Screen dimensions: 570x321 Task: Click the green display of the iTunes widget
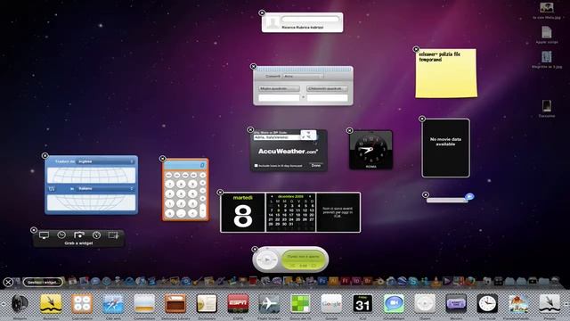[303, 260]
